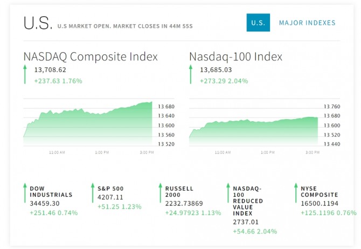Open the Dow Industrials quote
This screenshot has height=249, width=361.
[51, 192]
